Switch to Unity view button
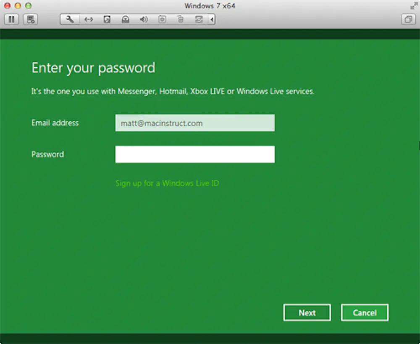 (408, 19)
